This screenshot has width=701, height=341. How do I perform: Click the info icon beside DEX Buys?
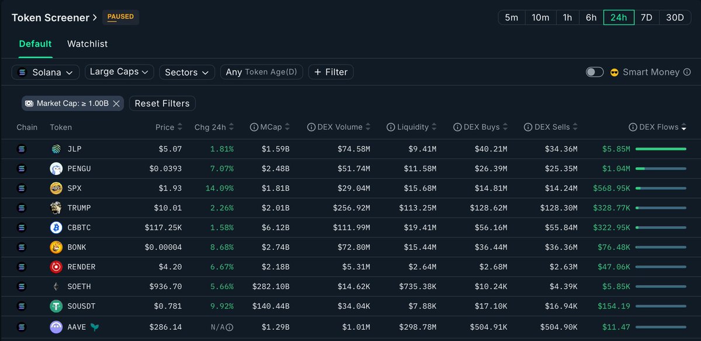[x=457, y=127]
